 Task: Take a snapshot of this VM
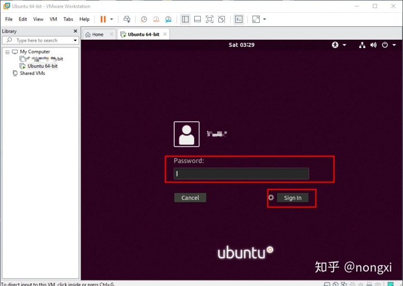pos(144,19)
